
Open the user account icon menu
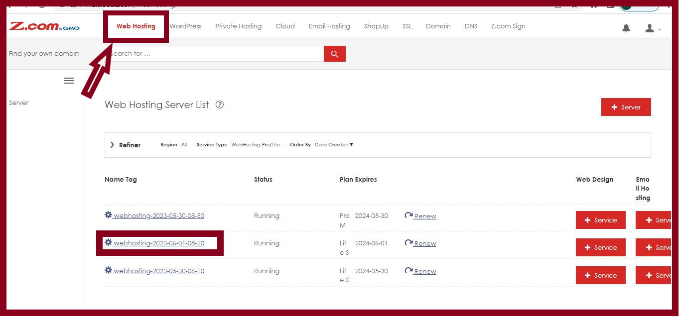650,28
